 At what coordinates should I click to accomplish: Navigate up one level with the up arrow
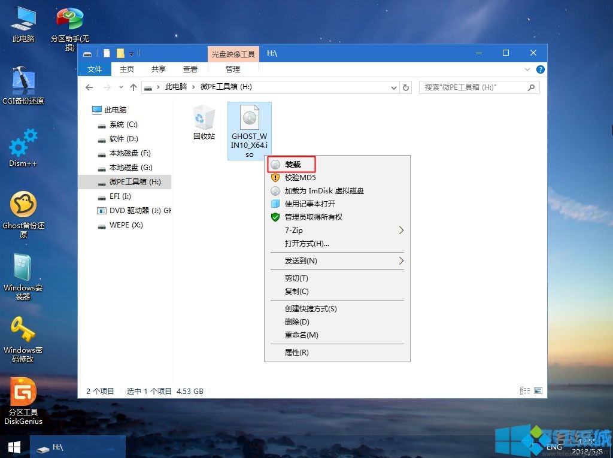coord(133,87)
